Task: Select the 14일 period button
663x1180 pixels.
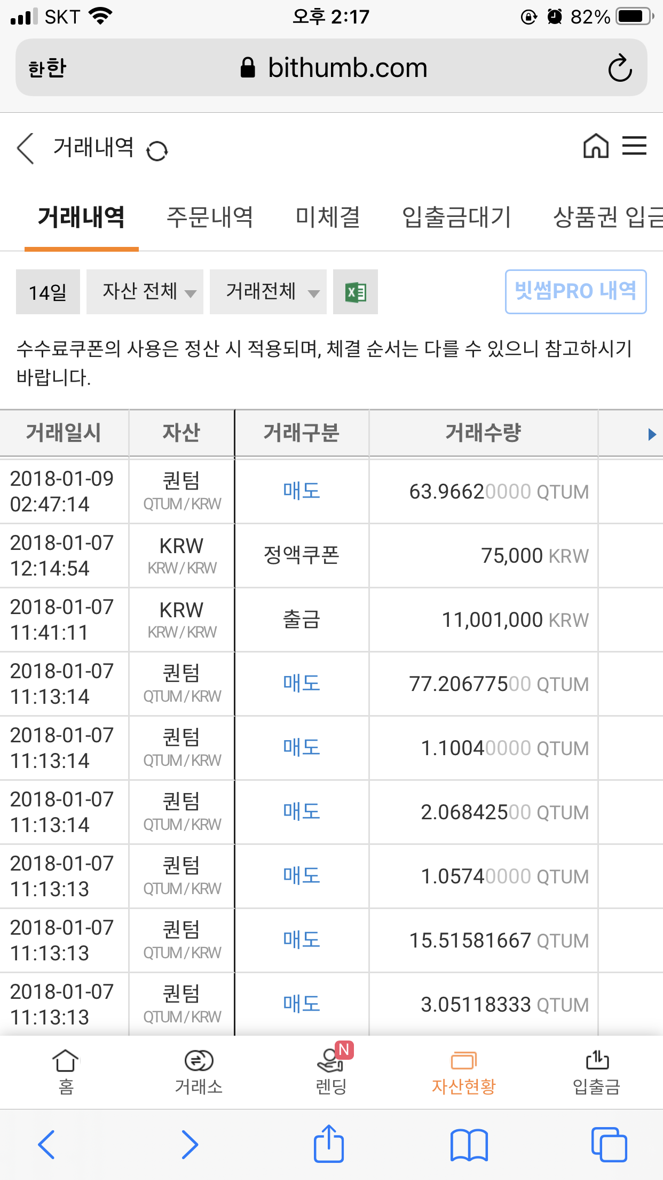Action: tap(48, 292)
